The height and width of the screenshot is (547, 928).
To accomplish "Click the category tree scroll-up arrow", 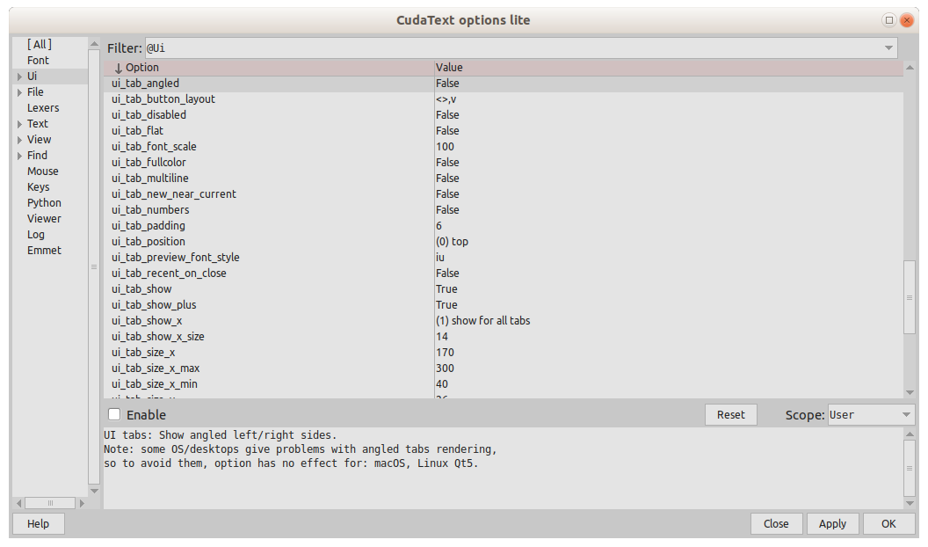I will pos(94,44).
